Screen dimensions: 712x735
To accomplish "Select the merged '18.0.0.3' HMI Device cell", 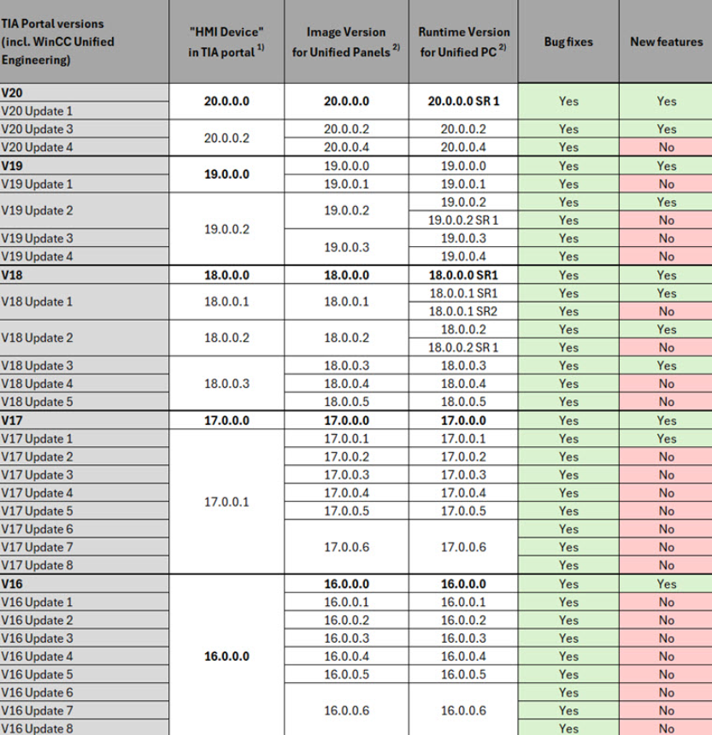I will point(227,384).
